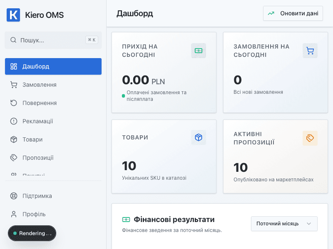Image resolution: width=333 pixels, height=249 pixels.
Task: Click the Оплачені замовлення та післяплата text
Action: 157,96
